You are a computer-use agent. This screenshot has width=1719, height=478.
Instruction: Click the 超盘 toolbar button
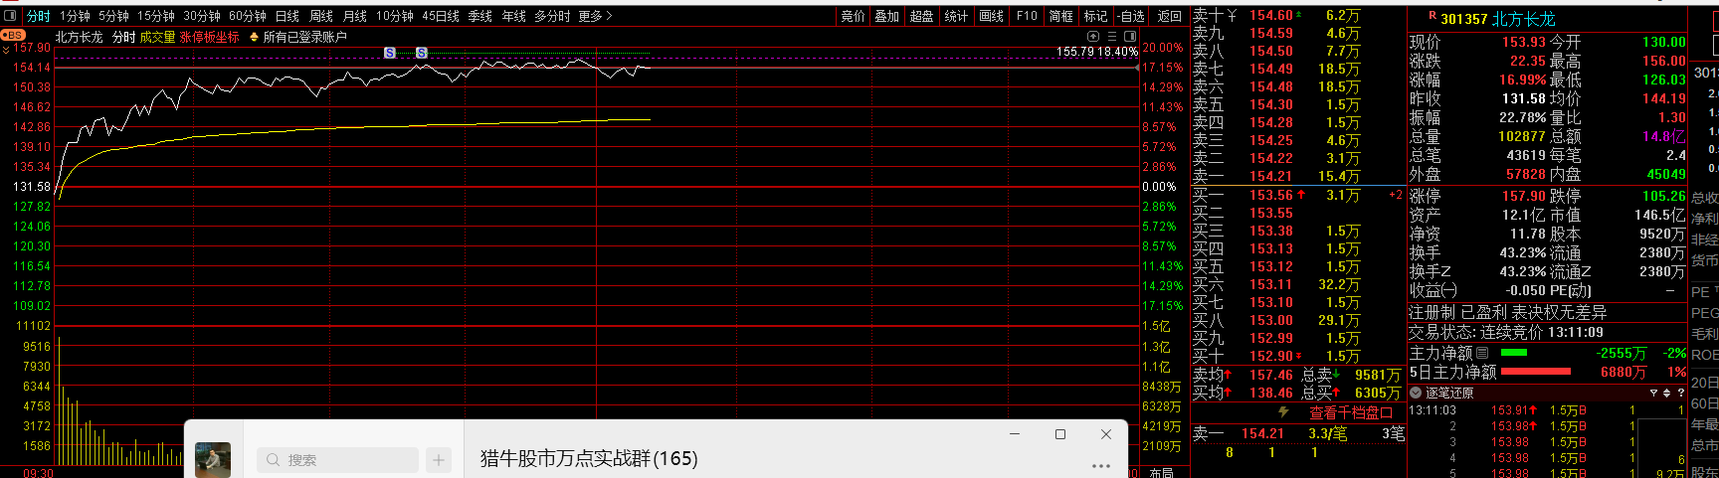pyautogui.click(x=921, y=16)
